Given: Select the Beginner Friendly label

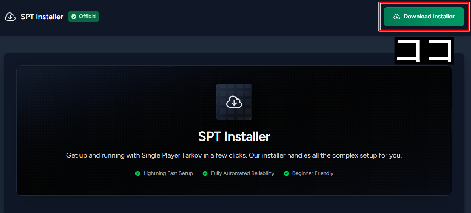Looking at the screenshot, I should tap(312, 173).
